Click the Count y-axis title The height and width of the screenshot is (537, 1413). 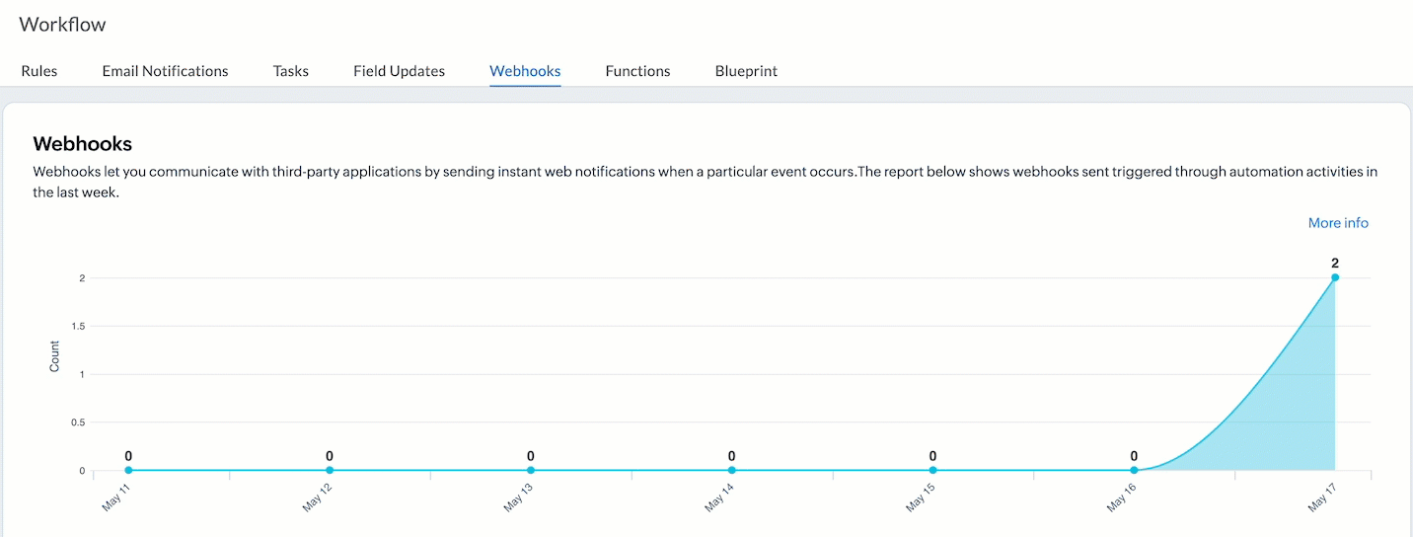[54, 356]
